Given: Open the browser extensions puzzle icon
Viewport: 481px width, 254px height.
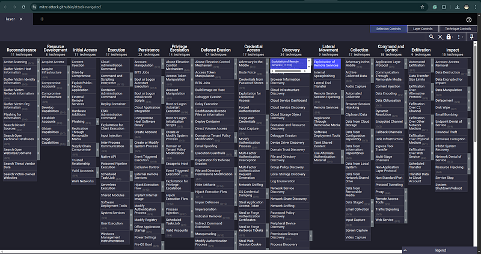Looking at the screenshot, I should [x=444, y=7].
